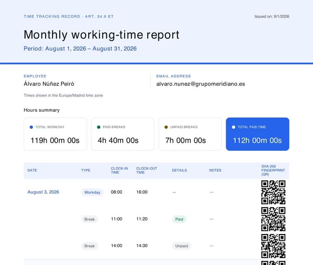Click the Details column header
313x265 pixels.
(180, 170)
